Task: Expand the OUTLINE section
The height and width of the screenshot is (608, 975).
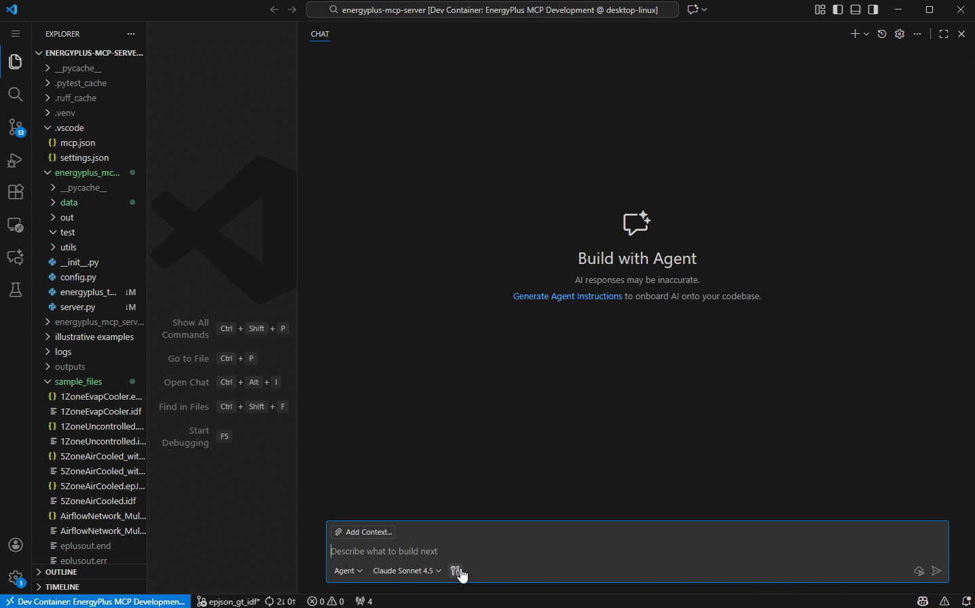Action: pyautogui.click(x=61, y=572)
